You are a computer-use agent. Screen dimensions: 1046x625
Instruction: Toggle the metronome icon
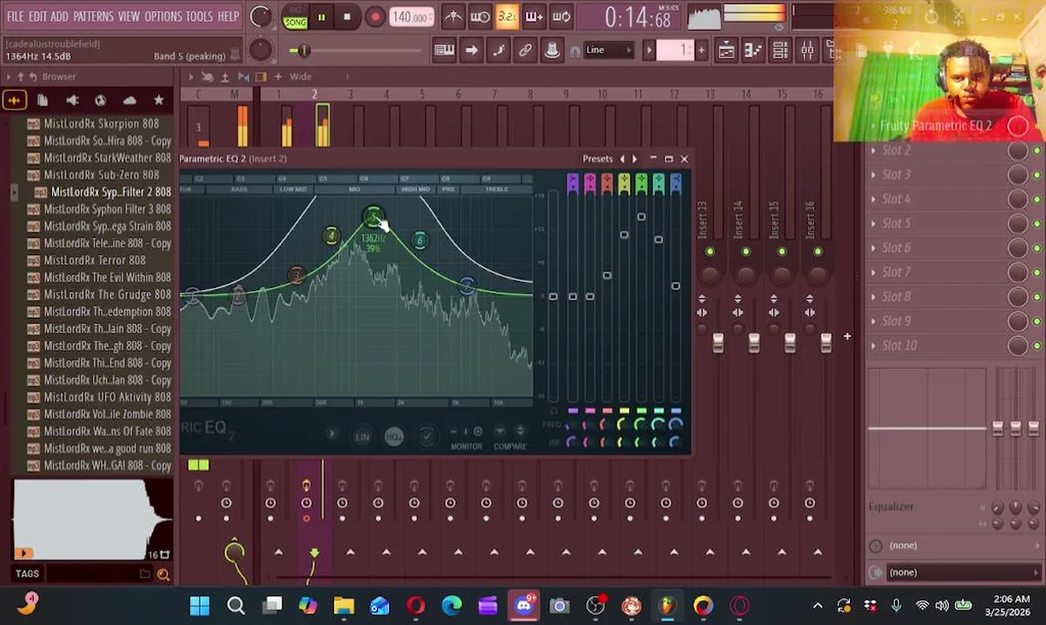453,16
